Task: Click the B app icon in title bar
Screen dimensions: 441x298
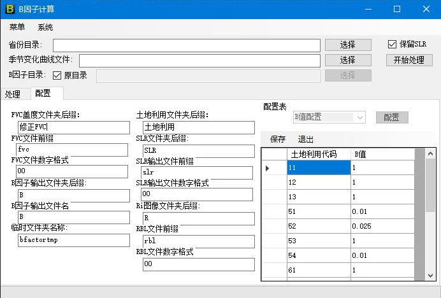Action: (x=10, y=9)
